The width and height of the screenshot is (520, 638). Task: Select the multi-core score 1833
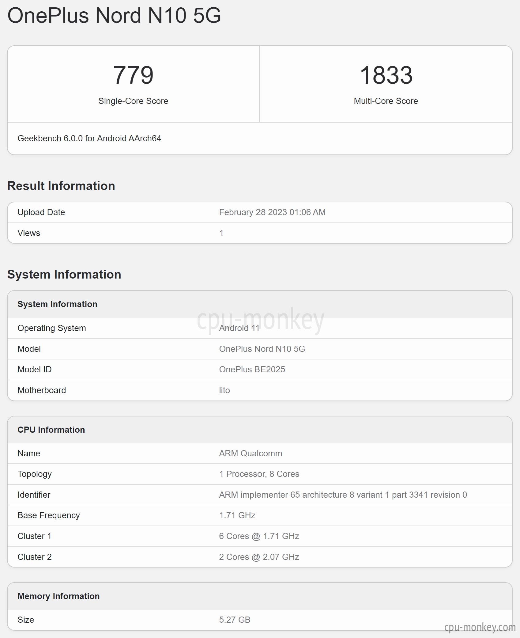click(x=386, y=75)
